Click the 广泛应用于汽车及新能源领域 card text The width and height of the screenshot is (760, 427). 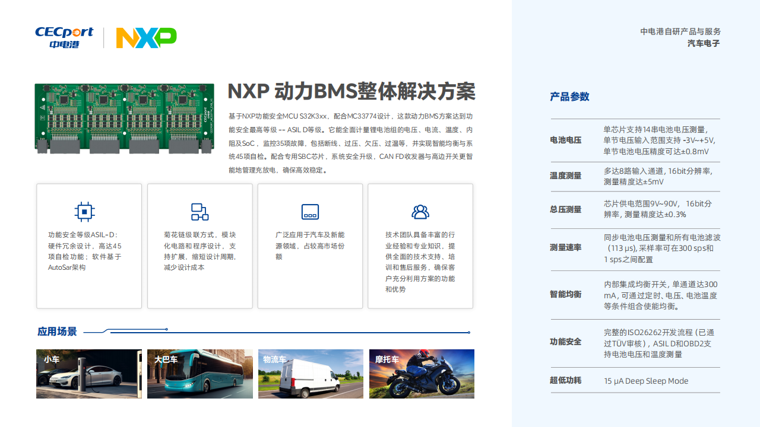click(x=310, y=246)
